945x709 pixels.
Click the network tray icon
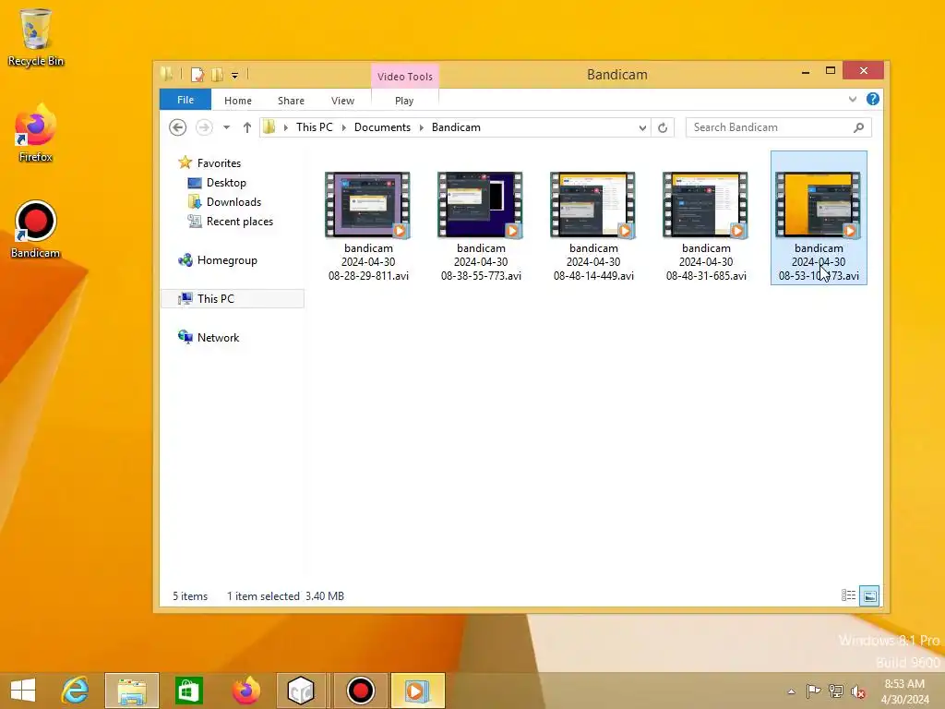[836, 691]
